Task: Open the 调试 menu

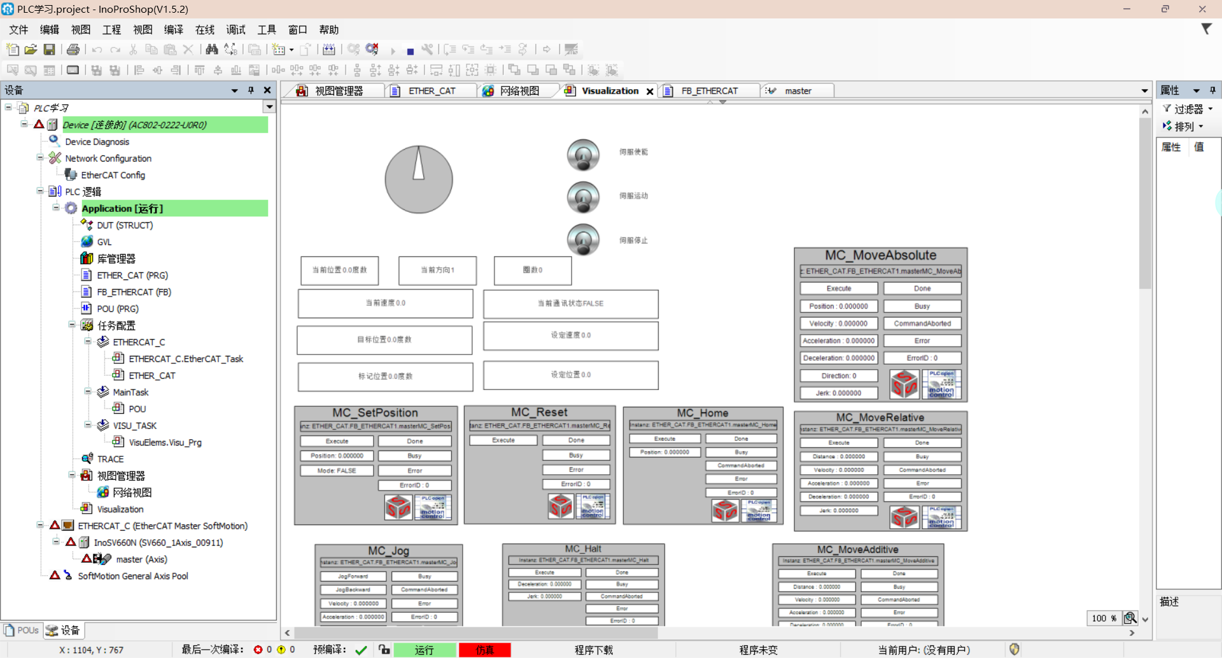Action: (235, 29)
